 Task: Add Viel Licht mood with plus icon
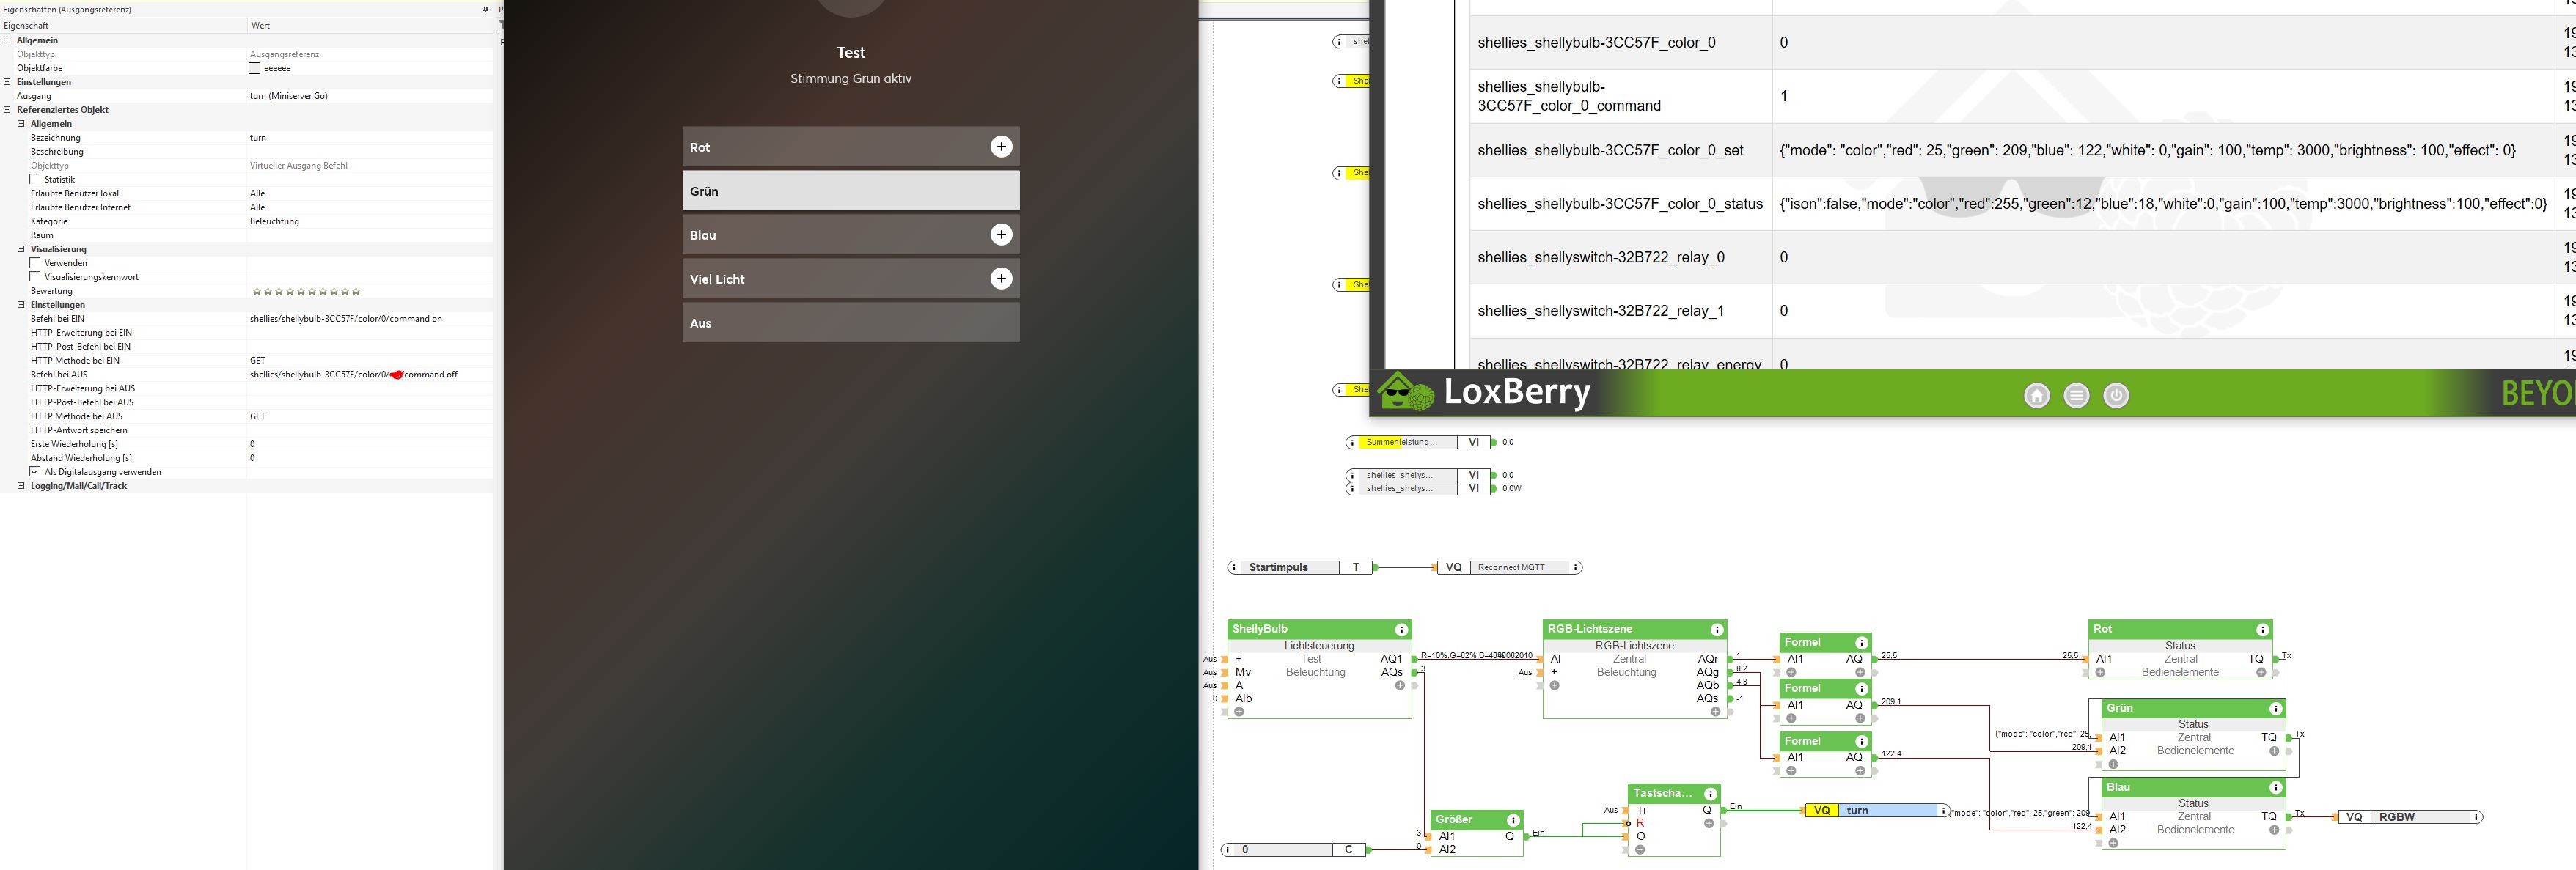pyautogui.click(x=1001, y=279)
